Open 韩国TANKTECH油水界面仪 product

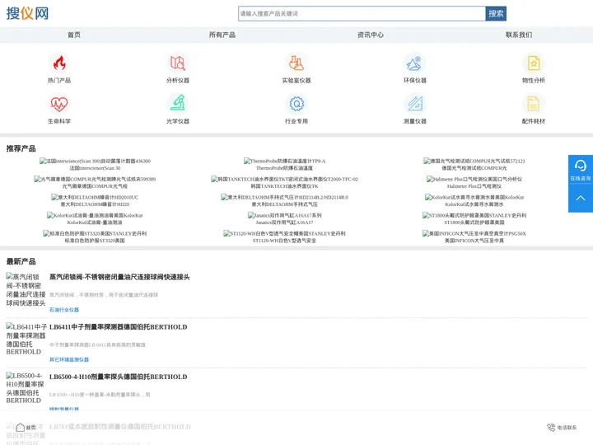point(284,182)
